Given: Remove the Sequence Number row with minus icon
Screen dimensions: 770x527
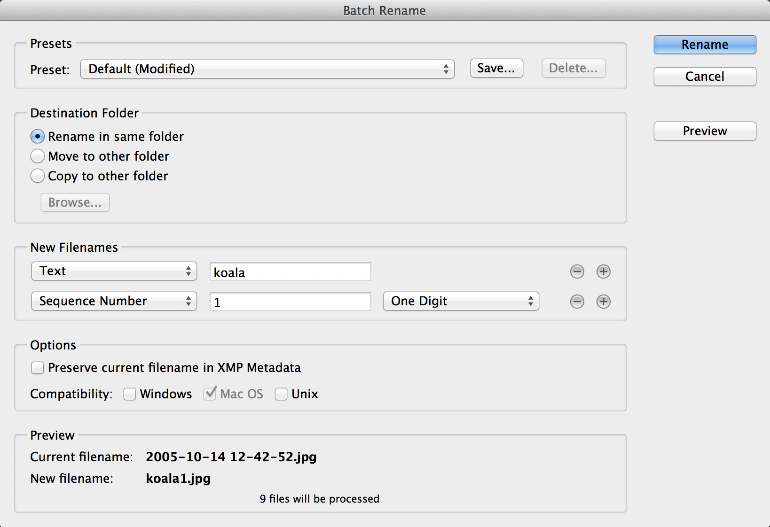Looking at the screenshot, I should point(577,302).
